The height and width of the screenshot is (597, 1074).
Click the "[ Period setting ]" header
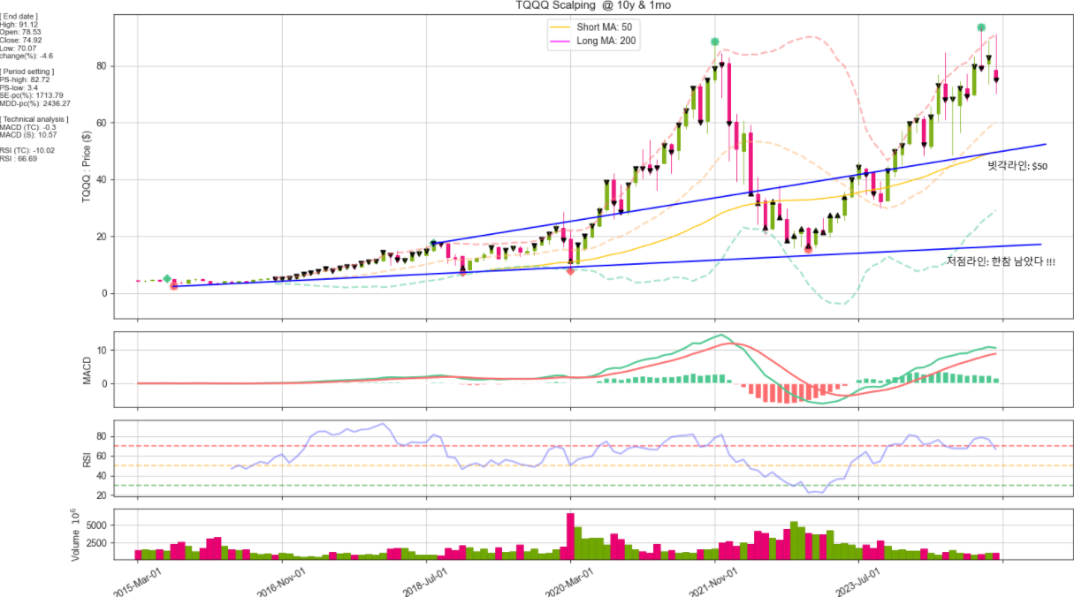(x=27, y=72)
